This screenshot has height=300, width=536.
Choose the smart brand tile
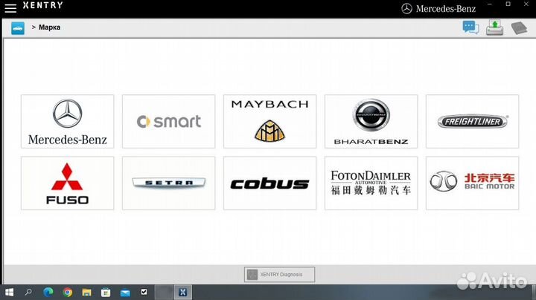[x=168, y=121]
